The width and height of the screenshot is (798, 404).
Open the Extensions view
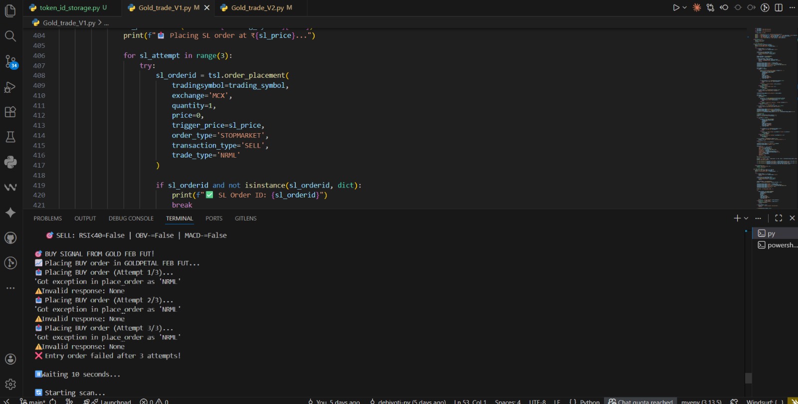(10, 112)
